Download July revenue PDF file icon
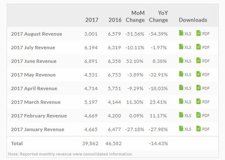 198,47
